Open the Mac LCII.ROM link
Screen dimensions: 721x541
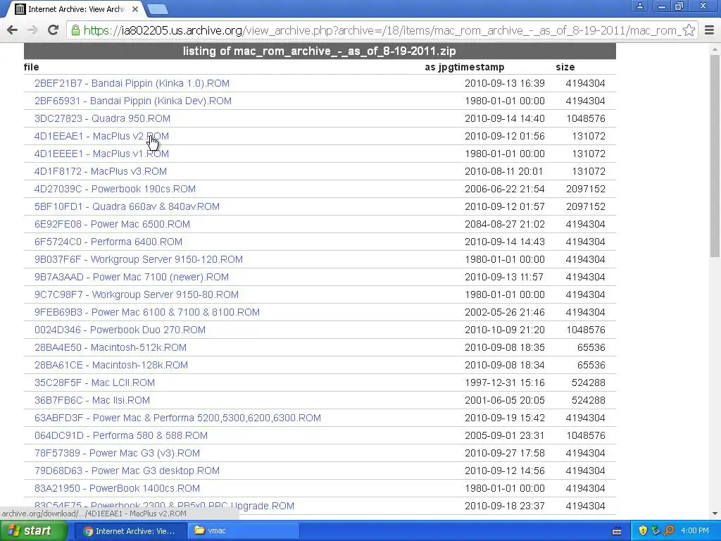pos(94,383)
